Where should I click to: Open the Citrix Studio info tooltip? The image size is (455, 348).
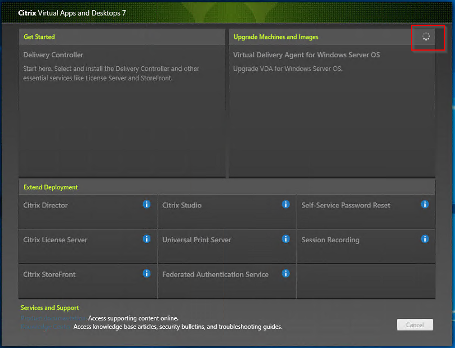[x=286, y=204]
